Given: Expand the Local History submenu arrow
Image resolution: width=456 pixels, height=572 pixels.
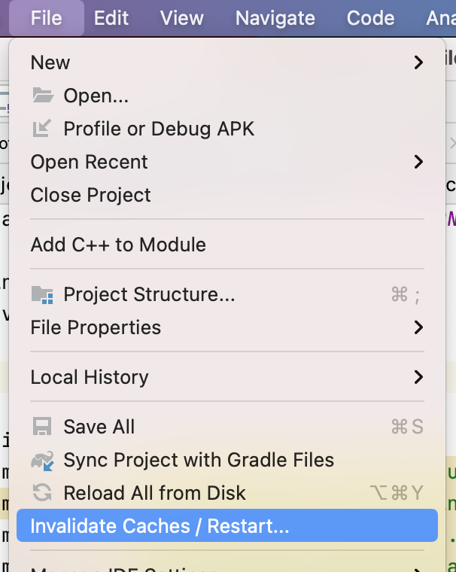Looking at the screenshot, I should pos(418,377).
